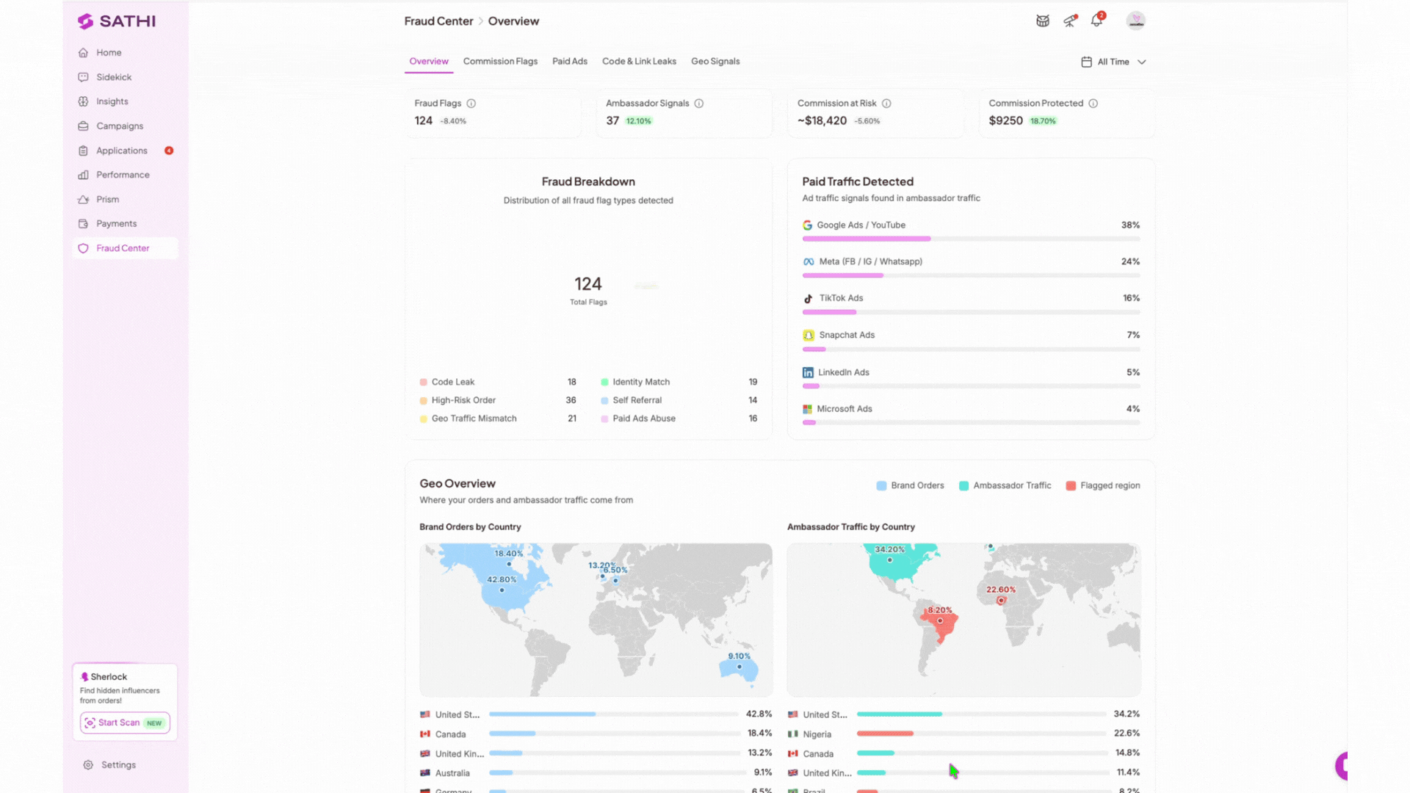Click the Commission Protected $9250 value
This screenshot has width=1410, height=793.
[x=1005, y=121]
